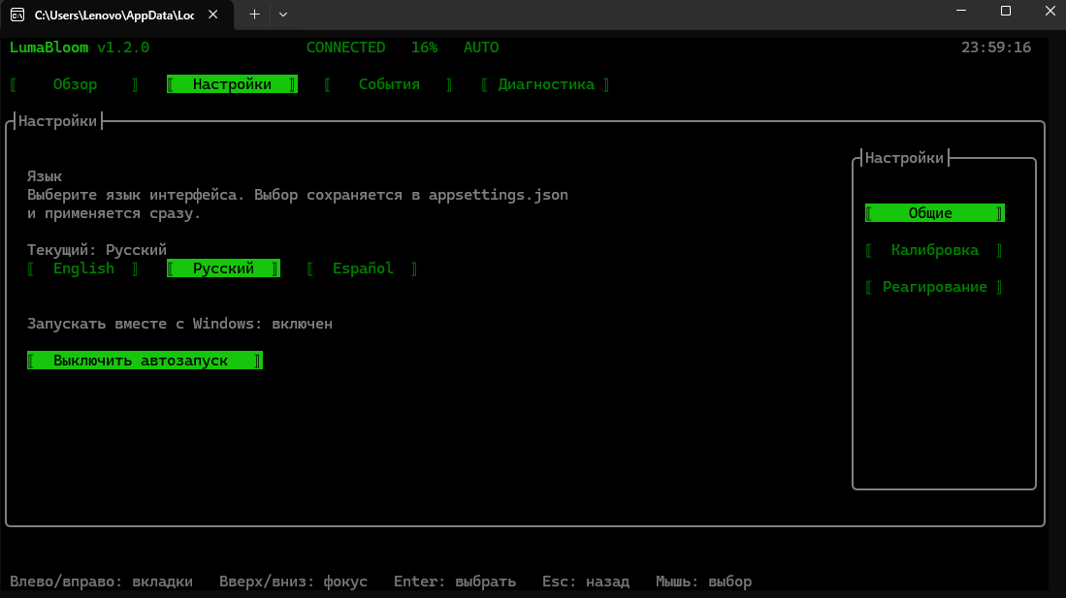Image resolution: width=1066 pixels, height=598 pixels.
Task: Open Реагирование settings section
Action: tap(935, 287)
